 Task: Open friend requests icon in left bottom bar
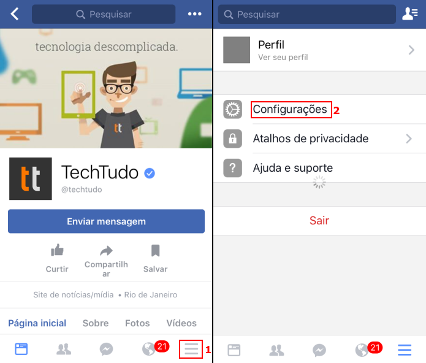point(64,349)
